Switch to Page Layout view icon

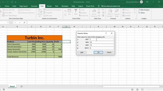point(137,89)
